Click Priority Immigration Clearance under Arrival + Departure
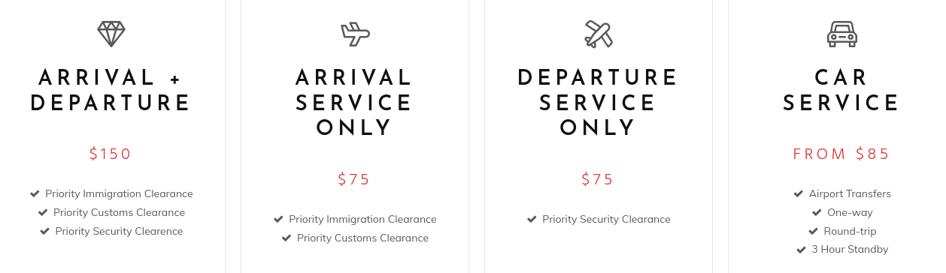 click(119, 193)
